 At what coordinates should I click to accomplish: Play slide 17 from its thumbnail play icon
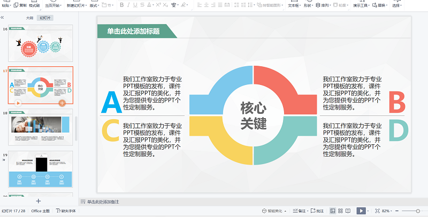click(x=18, y=102)
